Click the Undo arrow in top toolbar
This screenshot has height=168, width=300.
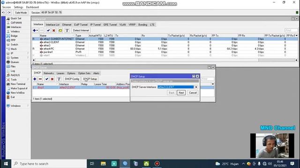tap(3, 13)
